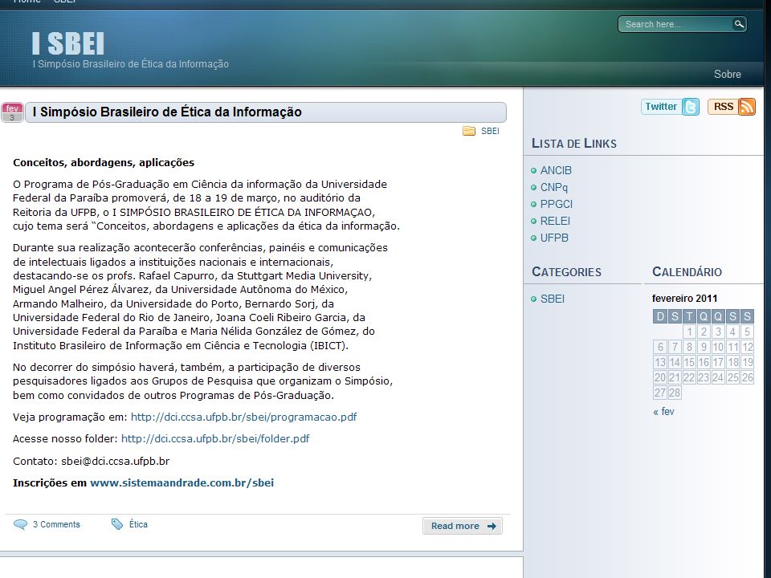Viewport: 771px width, 578px height.
Task: Click the site tagline under I SBEI
Action: tap(131, 64)
